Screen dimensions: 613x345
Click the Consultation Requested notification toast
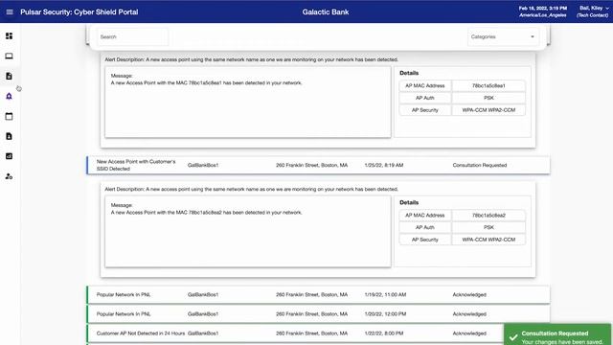pyautogui.click(x=557, y=334)
